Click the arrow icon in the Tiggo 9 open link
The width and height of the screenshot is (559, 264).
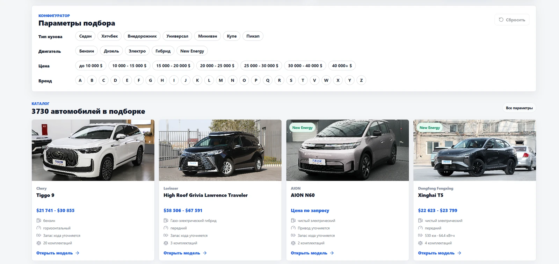click(x=77, y=253)
